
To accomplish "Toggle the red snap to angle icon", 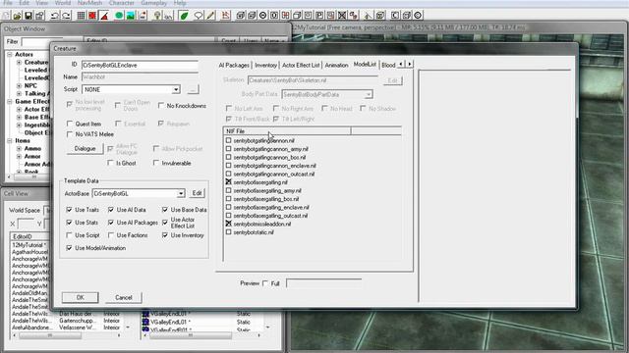I will coord(104,16).
